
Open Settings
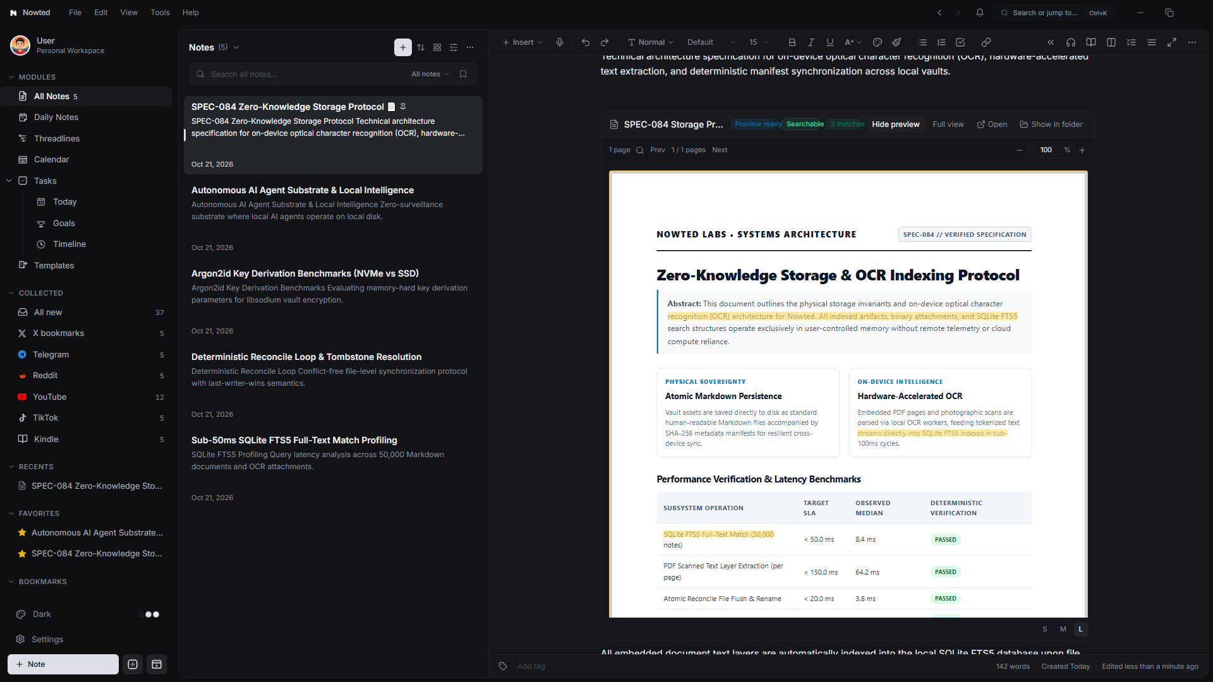[47, 639]
